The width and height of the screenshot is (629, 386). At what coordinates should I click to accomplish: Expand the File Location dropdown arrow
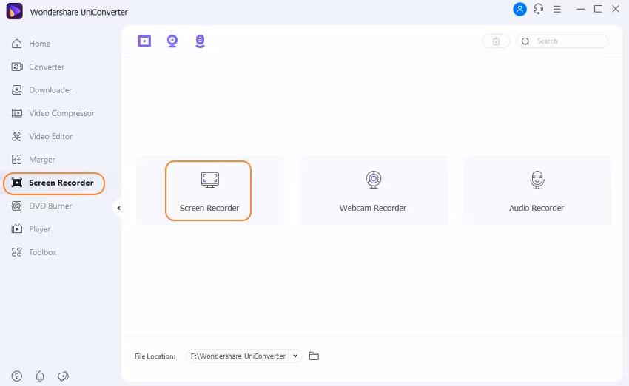tap(295, 356)
